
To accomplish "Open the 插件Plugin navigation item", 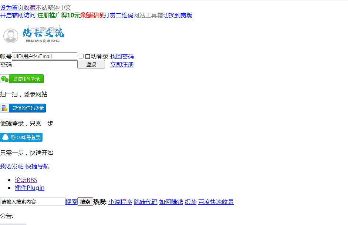I will (30, 188).
